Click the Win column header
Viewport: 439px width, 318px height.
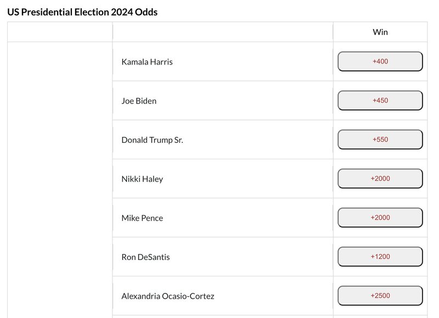pyautogui.click(x=380, y=32)
